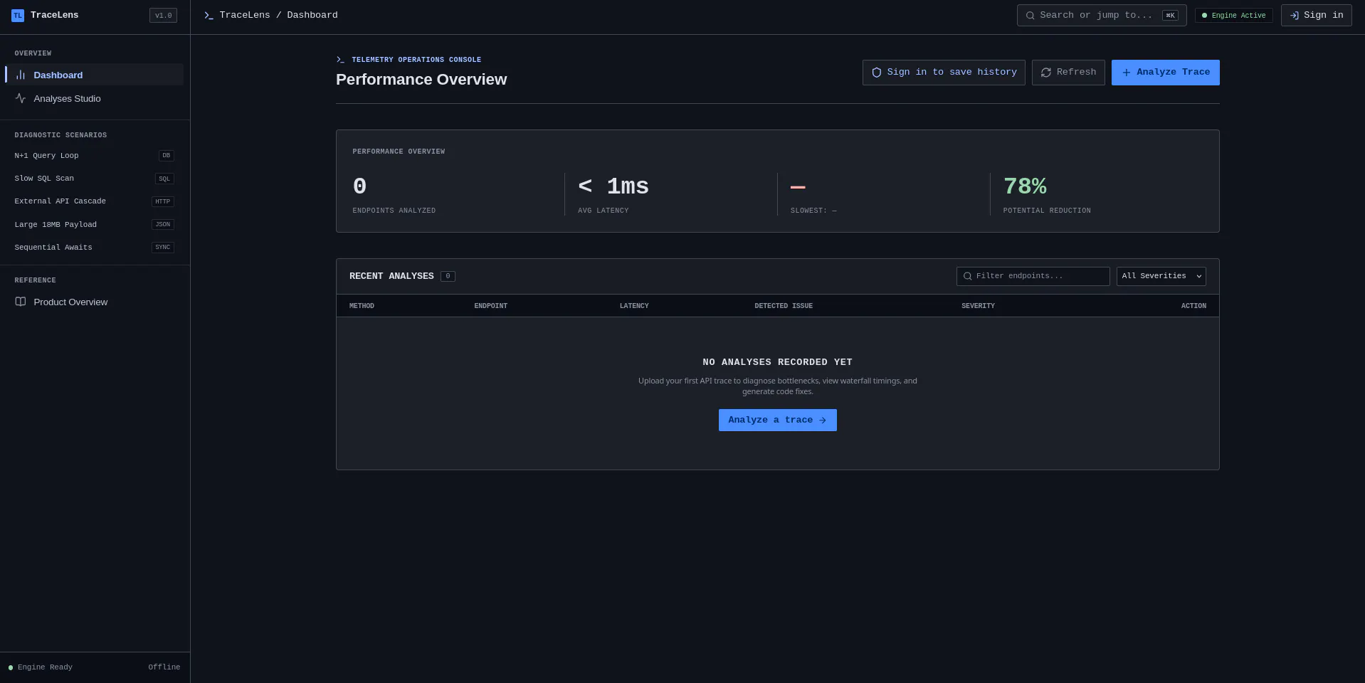This screenshot has width=1365, height=683.
Task: Open the Dashboard sidebar item
Action: (94, 75)
